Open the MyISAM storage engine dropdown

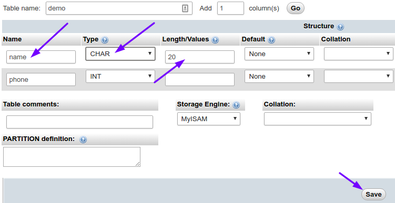pos(209,119)
